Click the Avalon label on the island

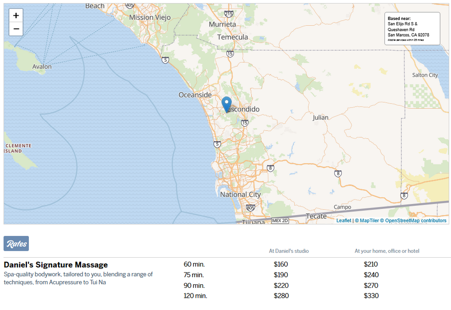coord(42,66)
